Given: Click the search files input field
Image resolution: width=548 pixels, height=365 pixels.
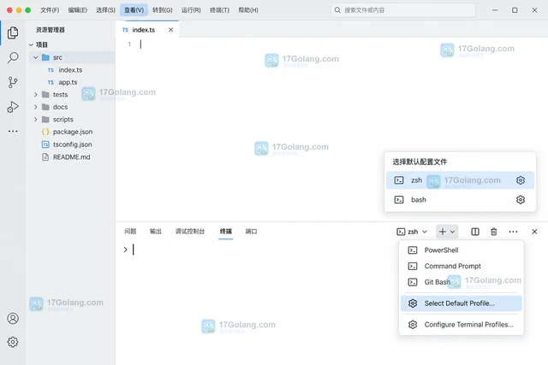Looking at the screenshot, I should pyautogui.click(x=403, y=10).
